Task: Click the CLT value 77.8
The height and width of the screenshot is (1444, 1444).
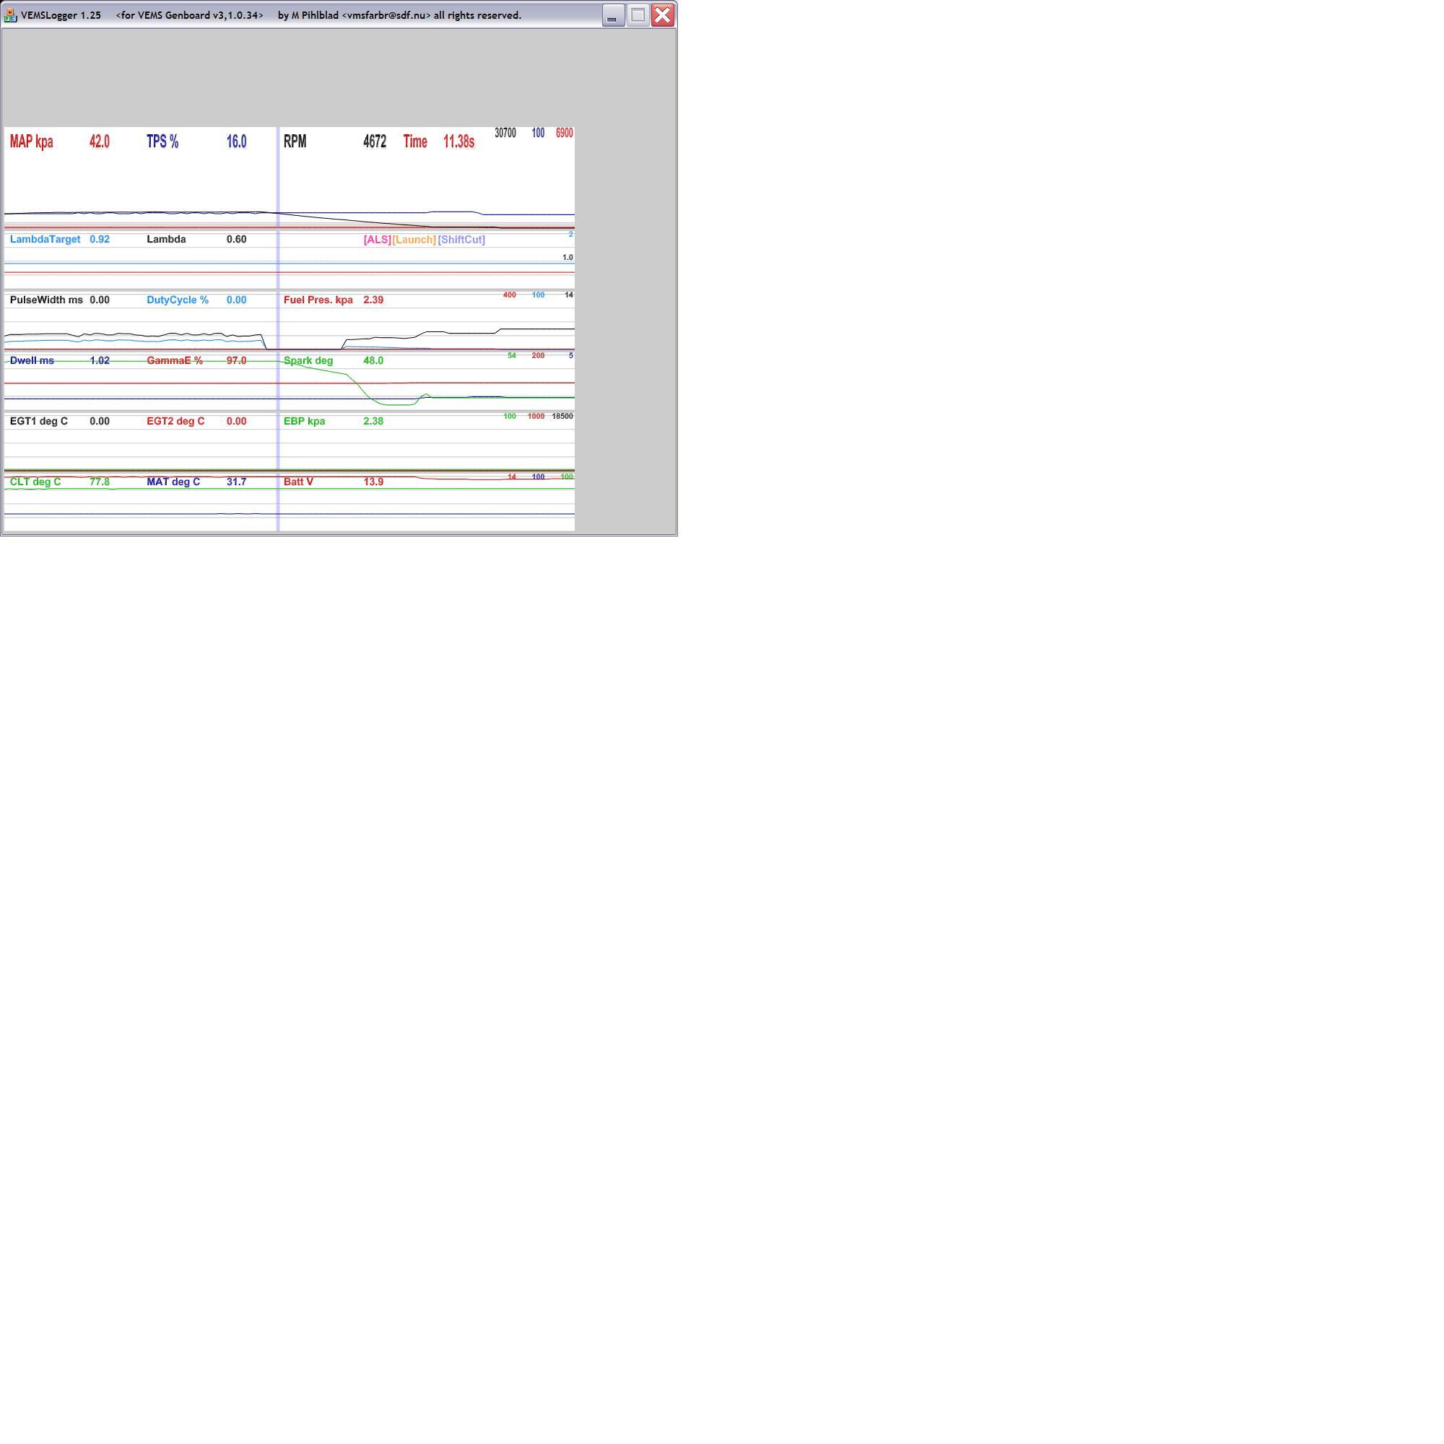Action: point(100,482)
